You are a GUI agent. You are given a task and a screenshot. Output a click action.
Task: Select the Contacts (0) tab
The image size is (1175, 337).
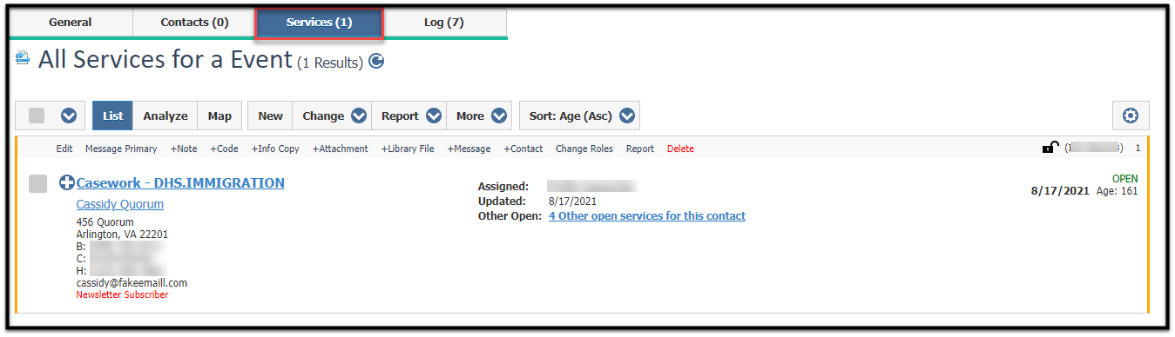(194, 23)
